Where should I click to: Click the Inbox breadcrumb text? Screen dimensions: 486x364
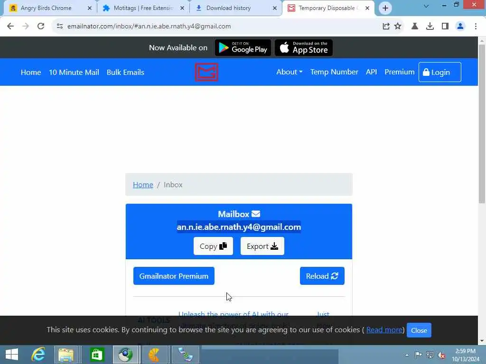tap(173, 184)
